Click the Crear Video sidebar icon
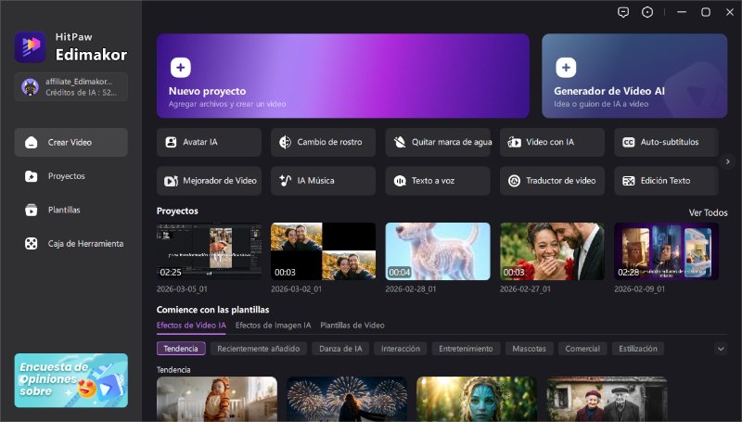742x422 pixels. (x=31, y=143)
